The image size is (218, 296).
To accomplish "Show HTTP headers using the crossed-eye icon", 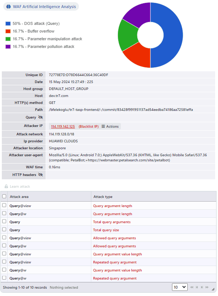I will point(40,175).
